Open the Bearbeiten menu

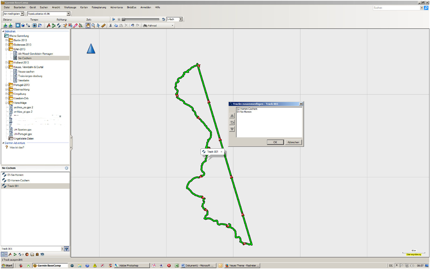pos(20,8)
